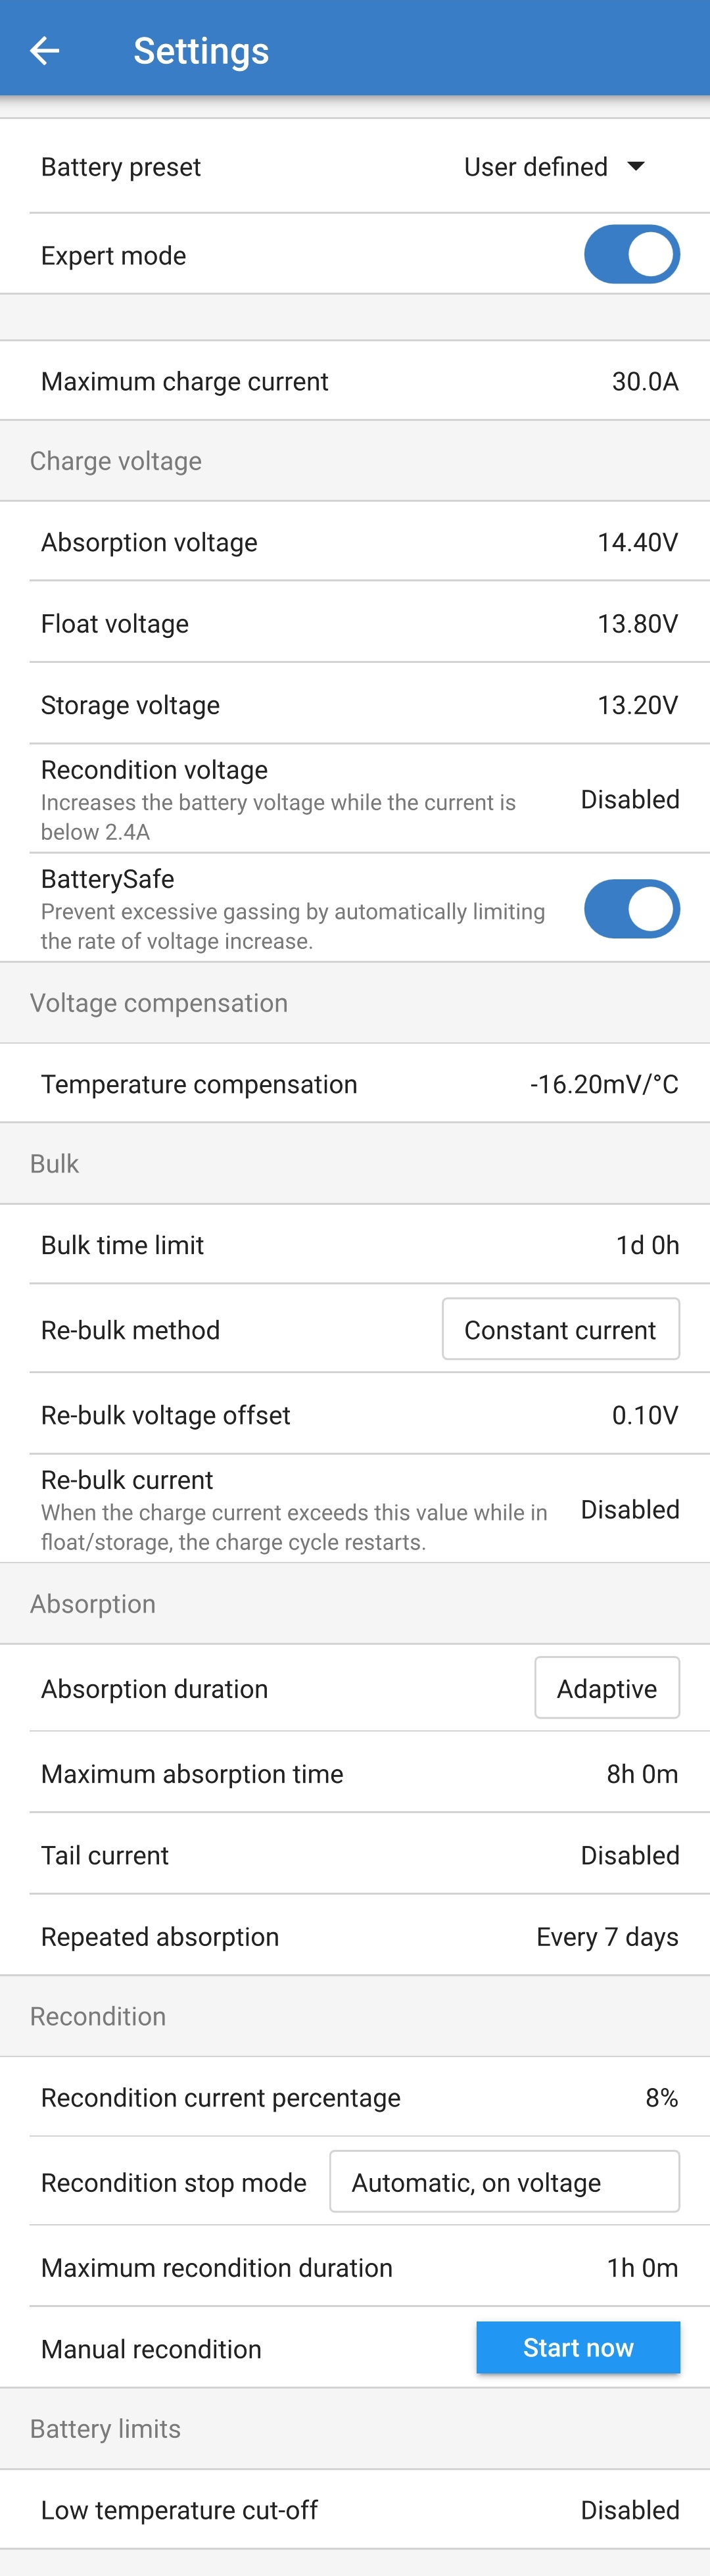Change the Storage voltage setting

point(355,704)
